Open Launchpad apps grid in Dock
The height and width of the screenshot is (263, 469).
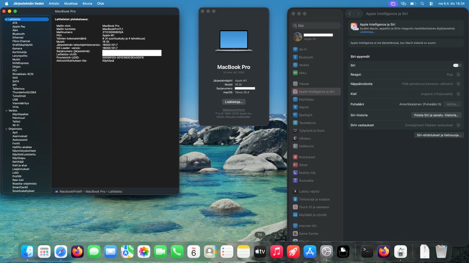point(44,252)
